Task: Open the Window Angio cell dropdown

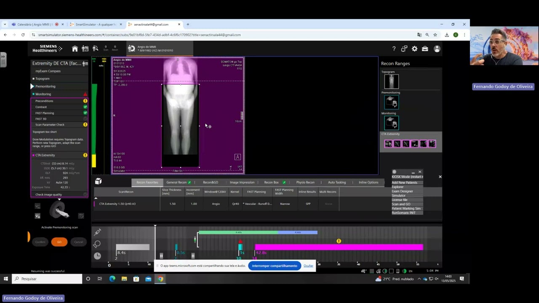Action: point(216,204)
